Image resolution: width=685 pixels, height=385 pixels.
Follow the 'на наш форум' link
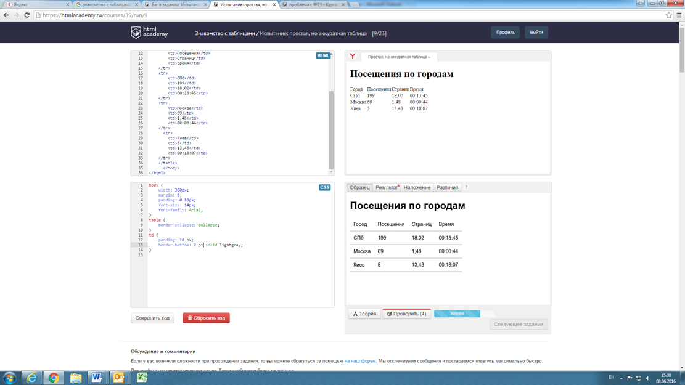coord(360,361)
